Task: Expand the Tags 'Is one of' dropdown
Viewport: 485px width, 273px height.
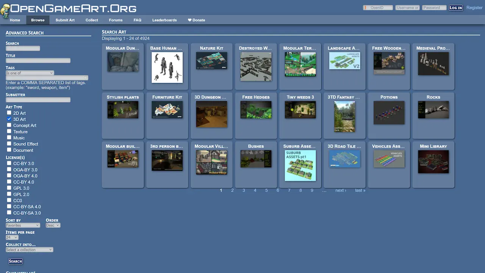Action: point(30,73)
